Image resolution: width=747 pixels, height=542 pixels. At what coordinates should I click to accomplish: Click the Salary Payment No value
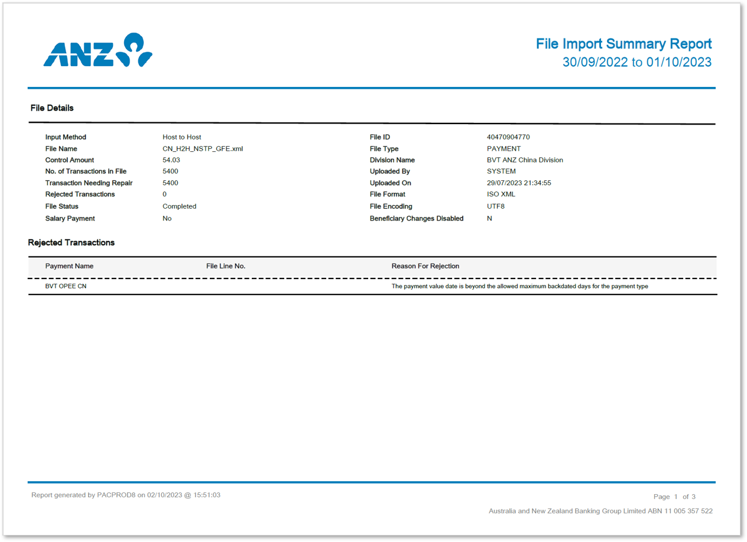click(167, 218)
